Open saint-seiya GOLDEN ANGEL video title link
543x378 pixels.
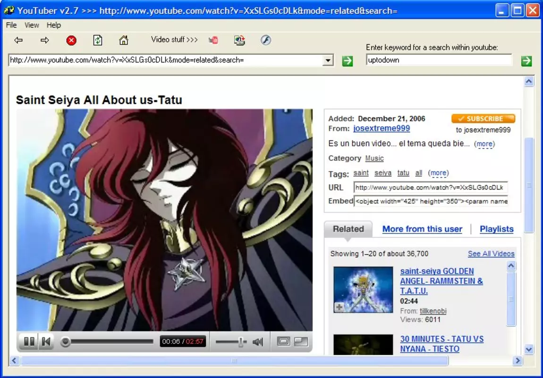(441, 281)
